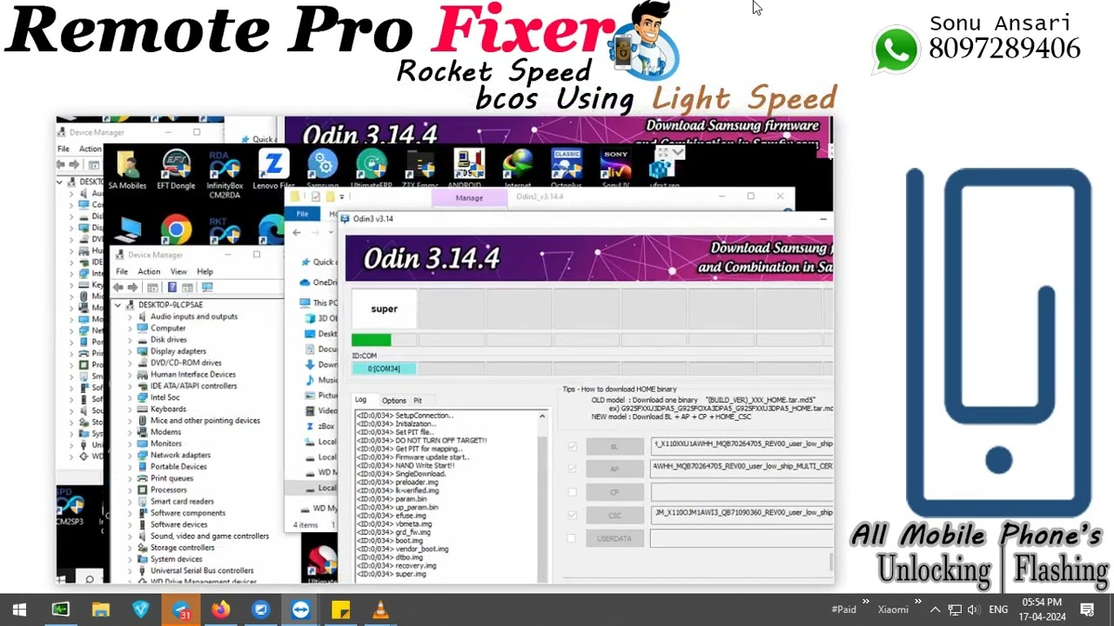Open the SA Mobiles desktop shortcut
The width and height of the screenshot is (1114, 626).
point(127,170)
